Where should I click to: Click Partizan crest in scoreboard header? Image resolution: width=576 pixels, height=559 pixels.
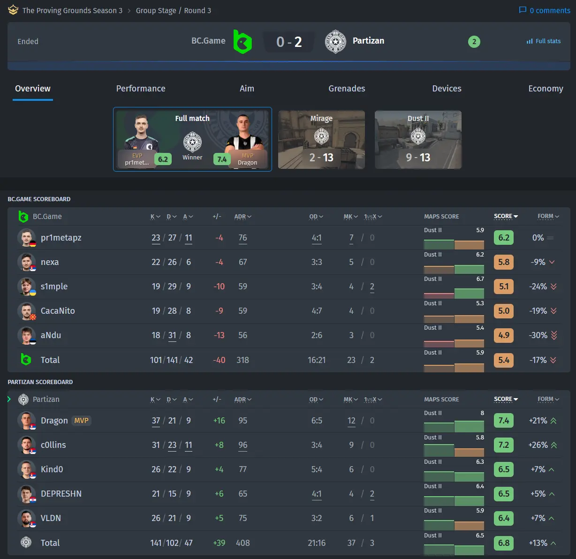23,399
